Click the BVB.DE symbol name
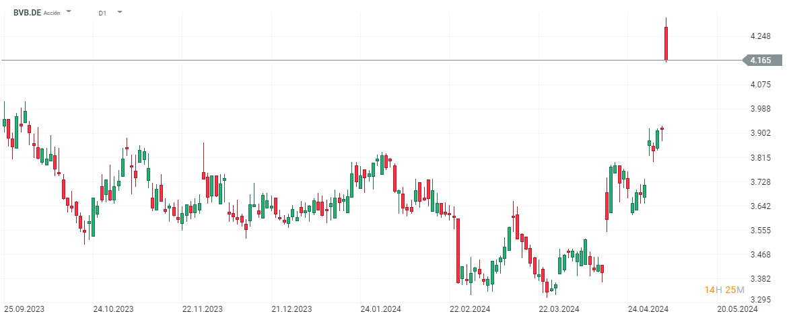791x320 pixels. pyautogui.click(x=27, y=12)
